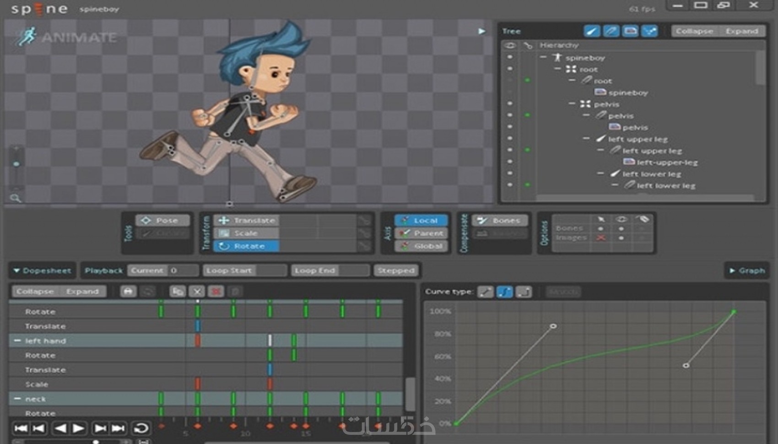The width and height of the screenshot is (778, 444).
Task: Click the viewport zoom slider handle
Action: click(16, 164)
